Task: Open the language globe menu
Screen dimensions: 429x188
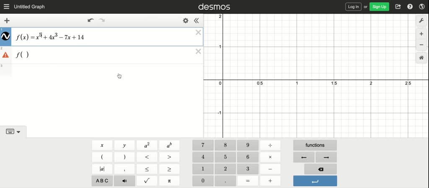Action: click(x=422, y=7)
